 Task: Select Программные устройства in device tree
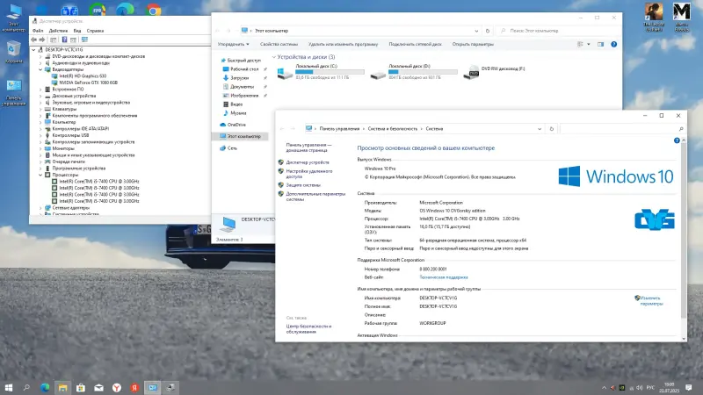(x=79, y=169)
